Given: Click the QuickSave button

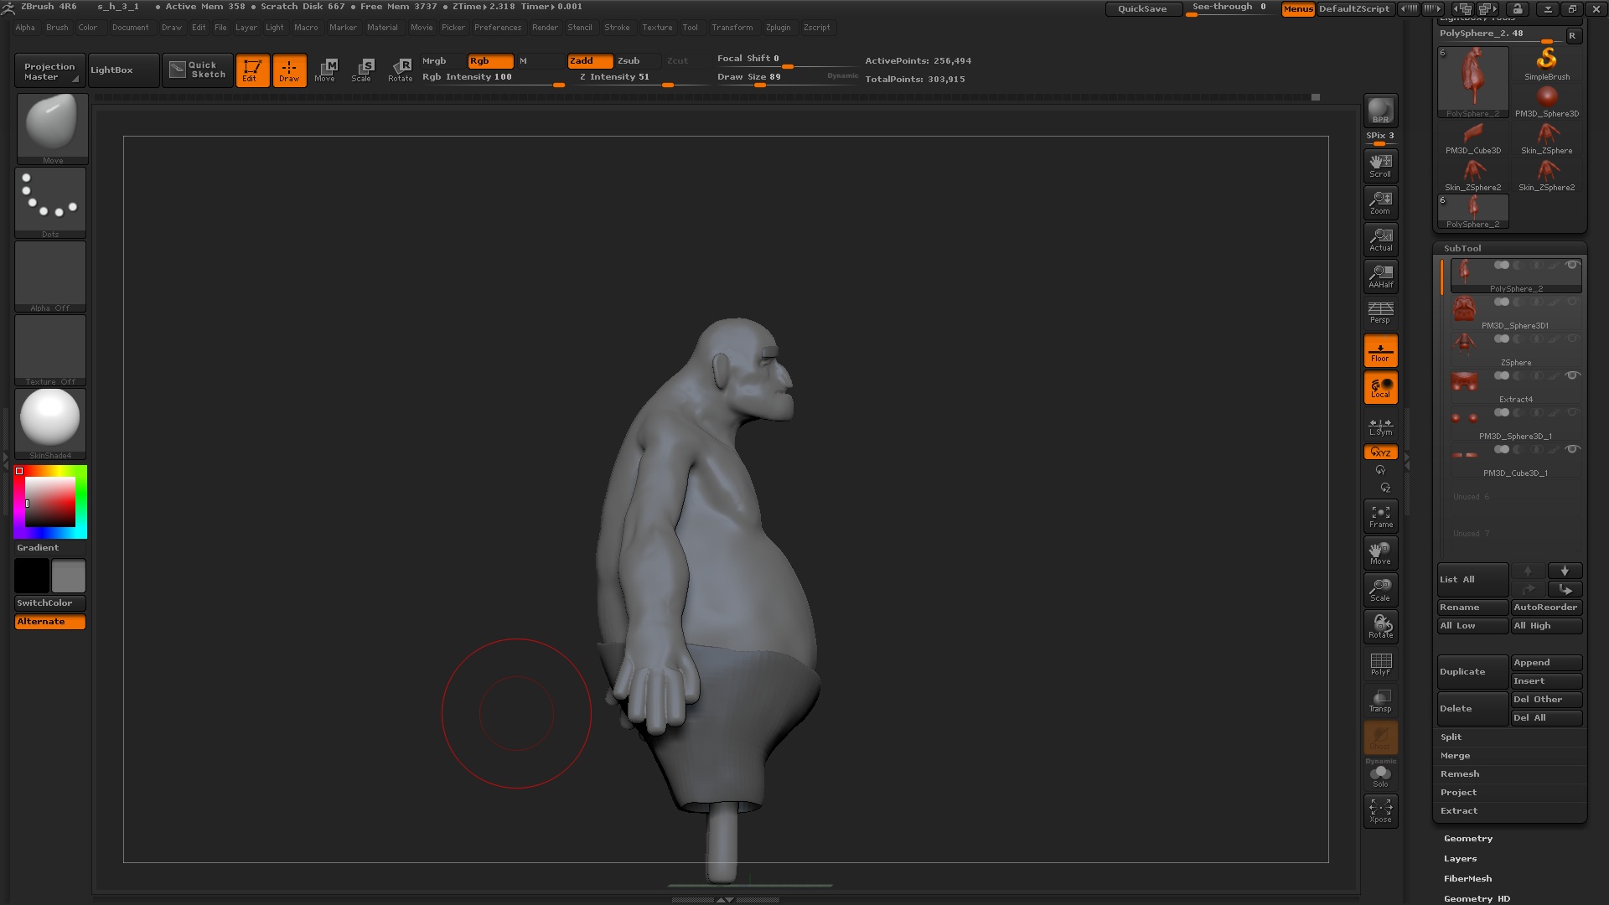Looking at the screenshot, I should point(1142,8).
